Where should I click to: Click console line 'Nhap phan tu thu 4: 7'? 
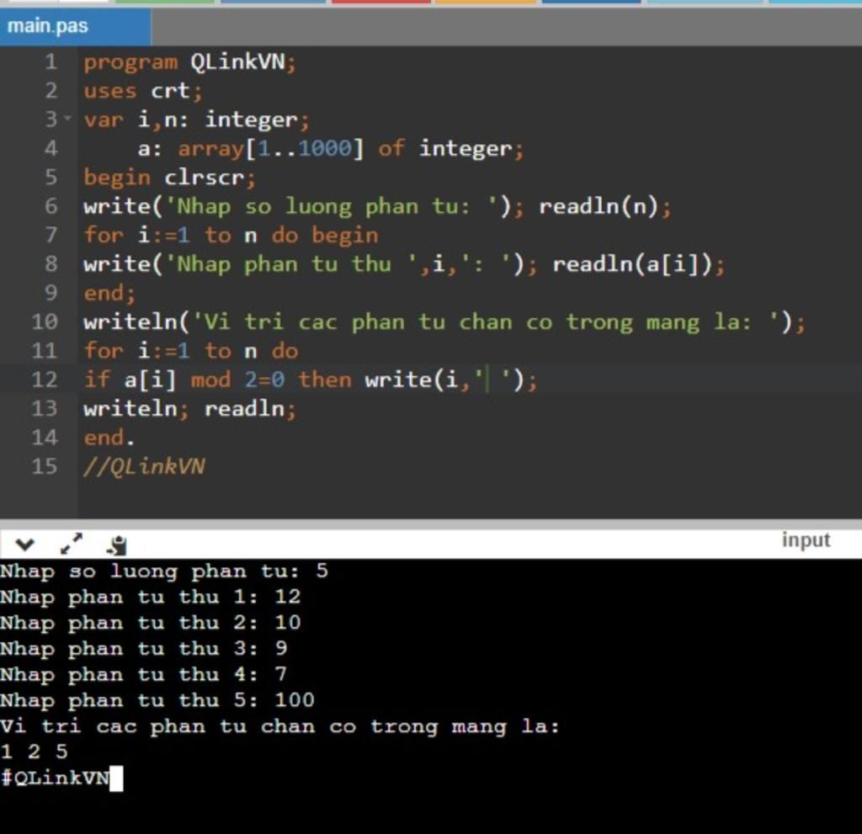coord(144,675)
